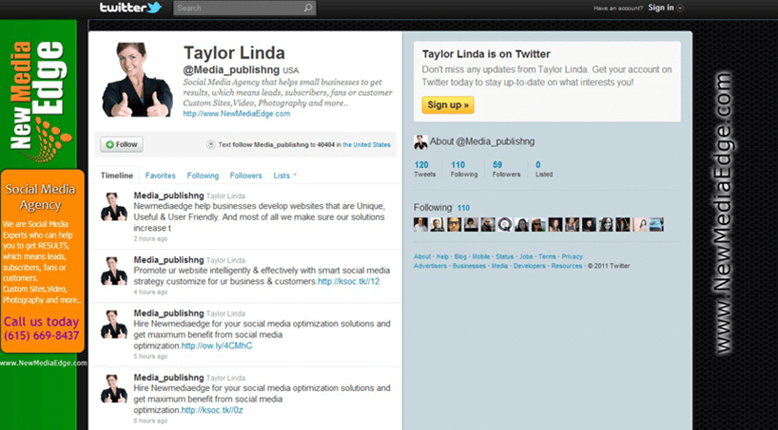The image size is (778, 430).
Task: Open the Privacy footer link
Action: [x=573, y=256]
